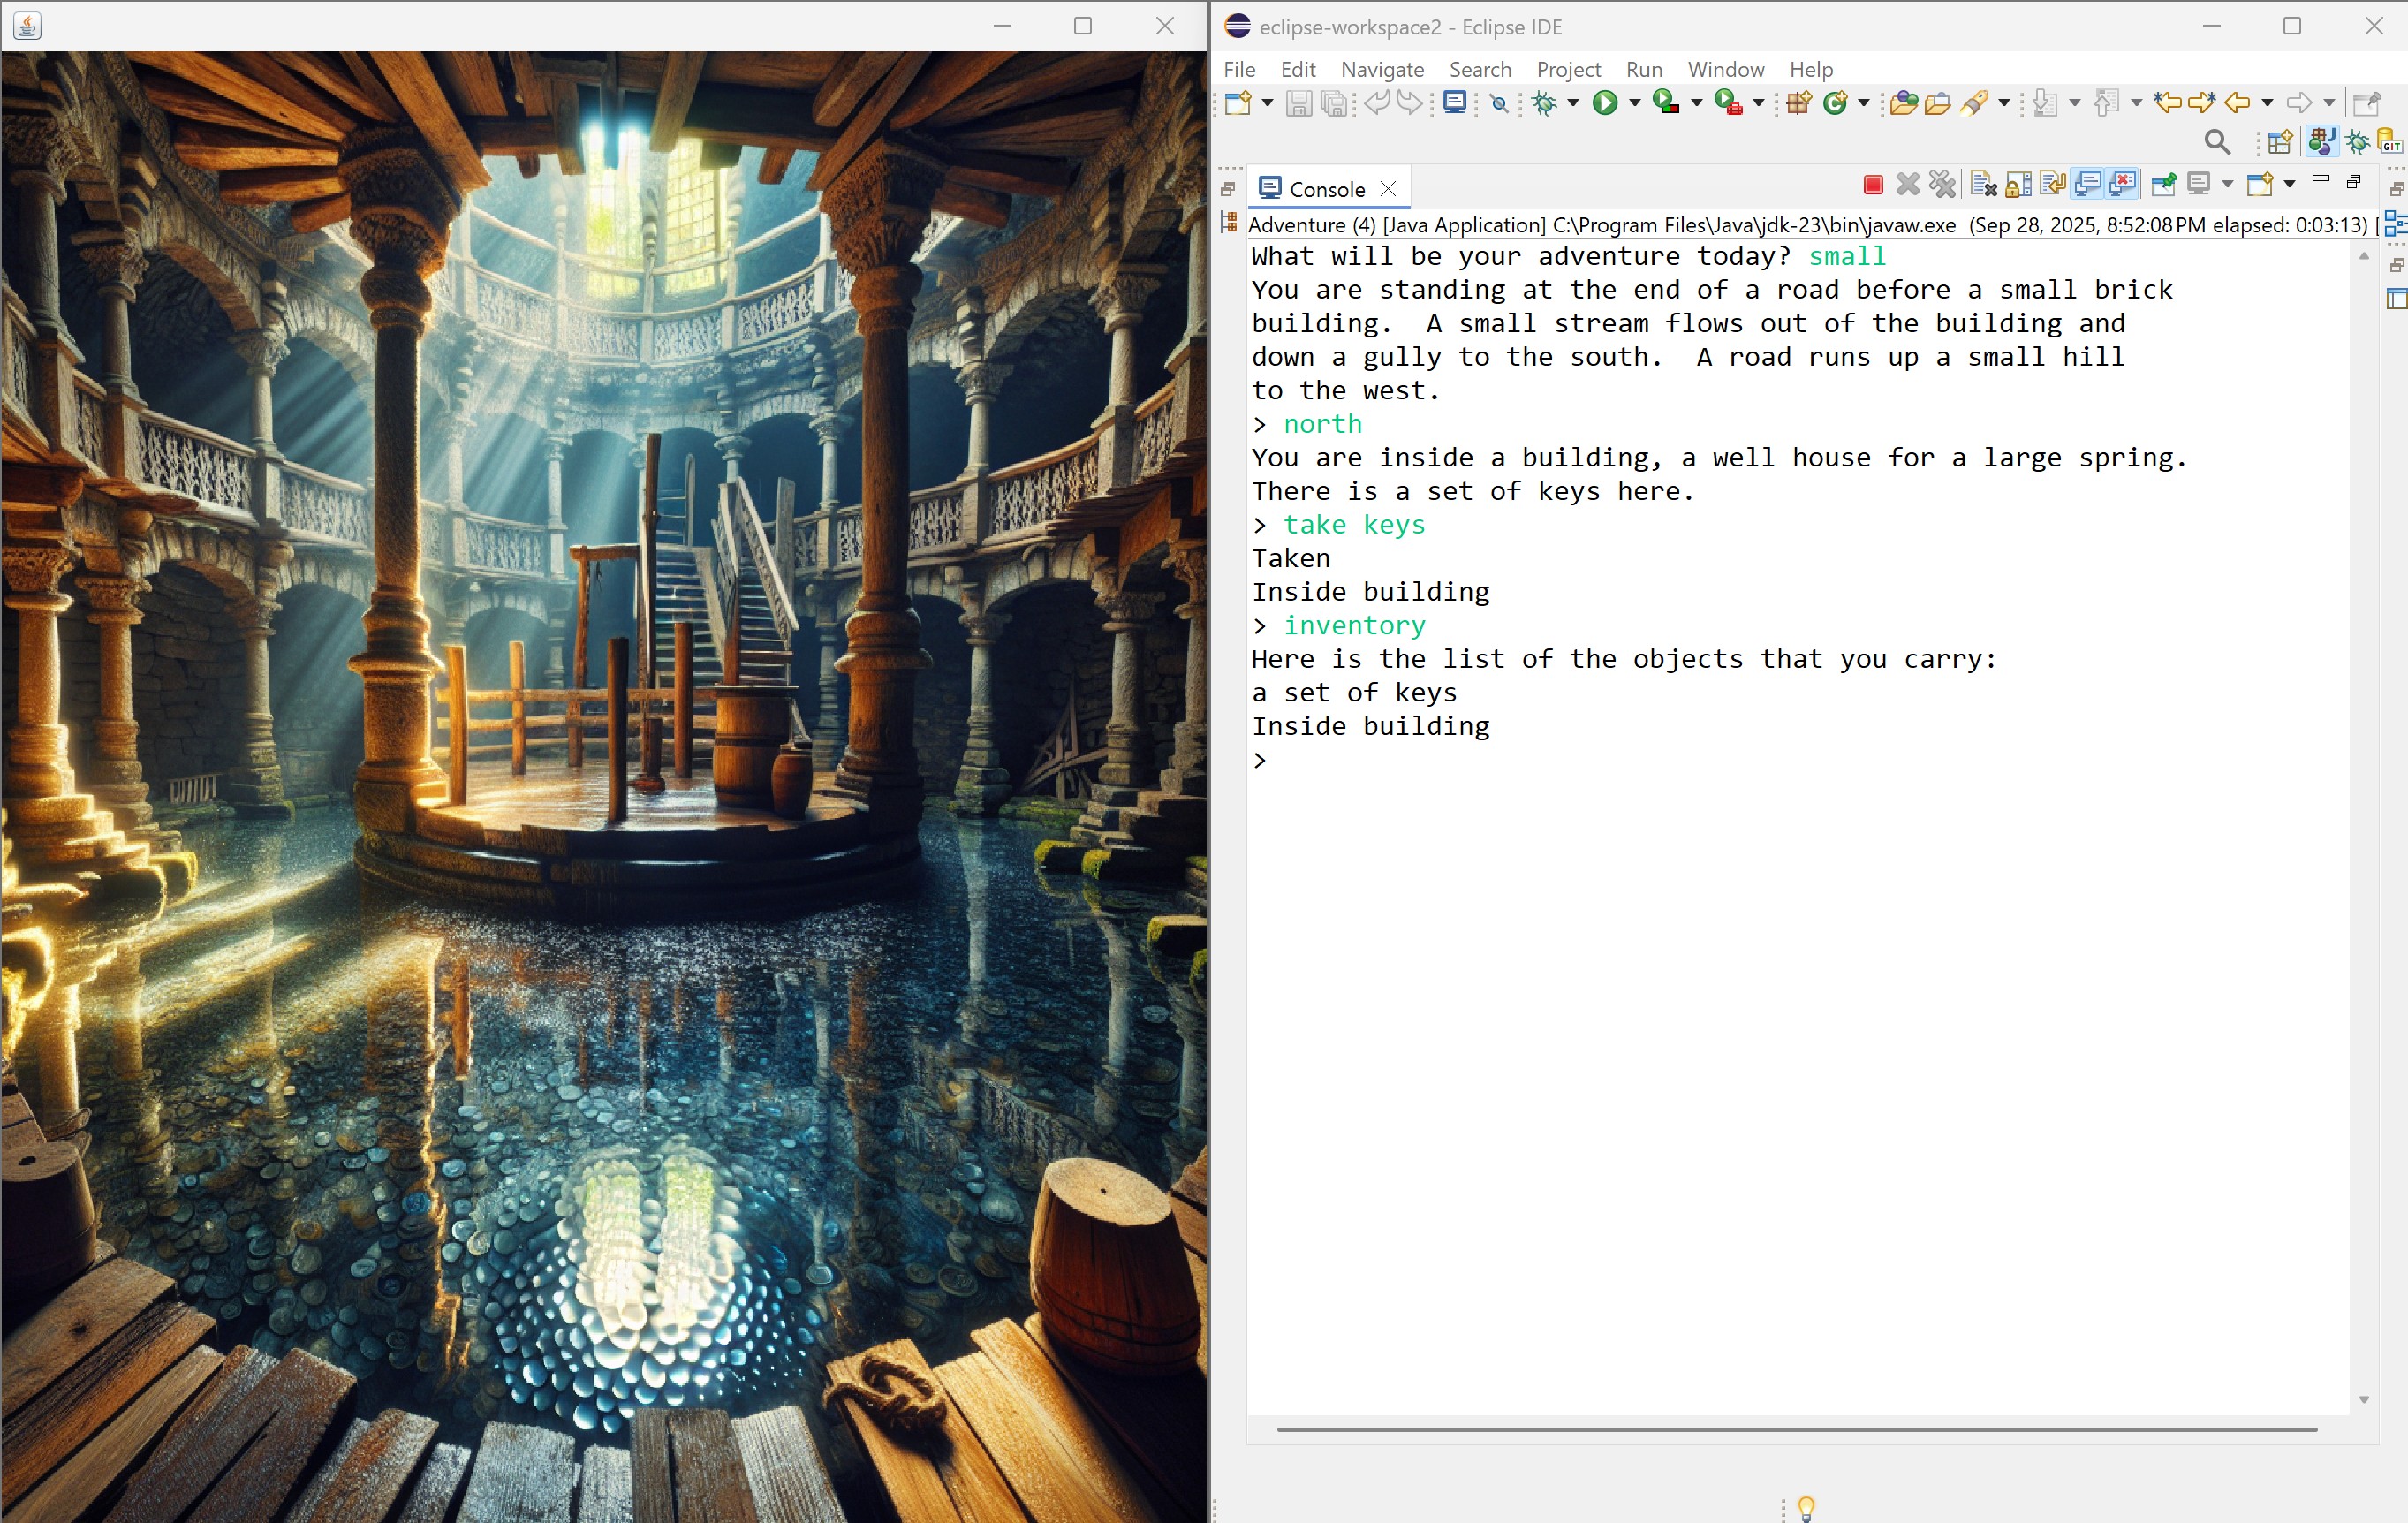Open the Window menu
The image size is (2408, 1523).
pos(1725,69)
